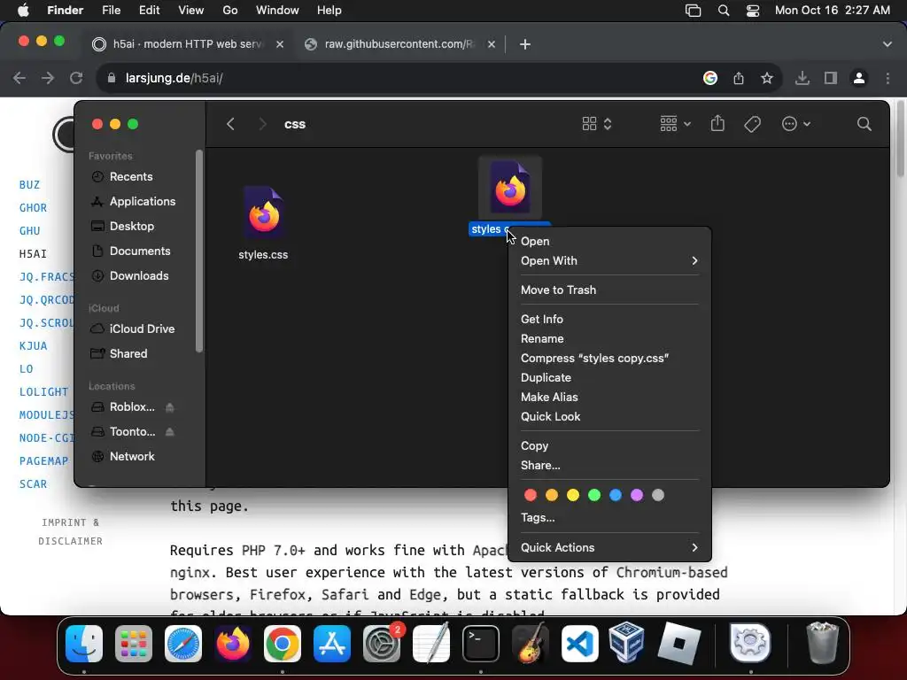907x680 pixels.
Task: Click the Finder back navigation arrow
Action: click(x=230, y=124)
